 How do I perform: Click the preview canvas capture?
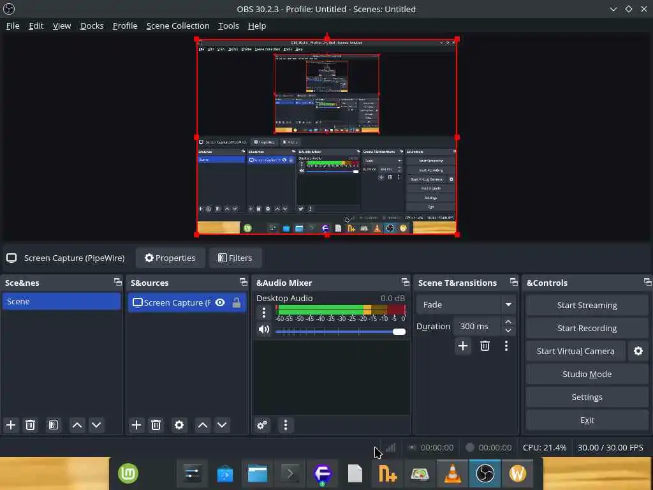coord(327,137)
